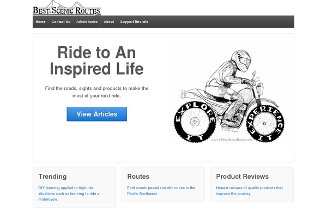Open the Routes heading

pyautogui.click(x=138, y=177)
